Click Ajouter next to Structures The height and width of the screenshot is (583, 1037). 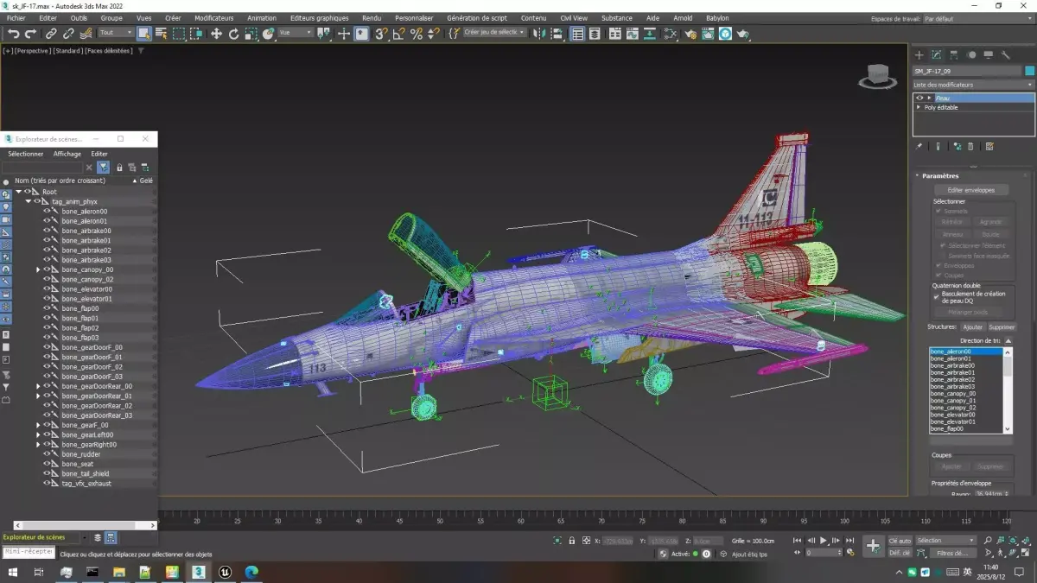973,327
